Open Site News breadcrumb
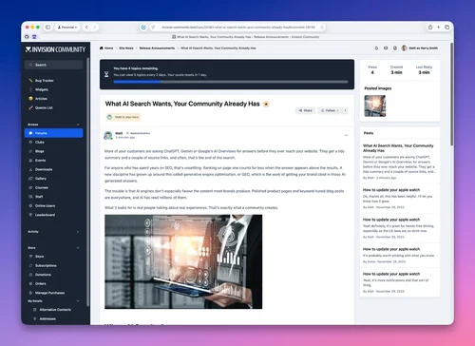The height and width of the screenshot is (346, 475). click(126, 48)
